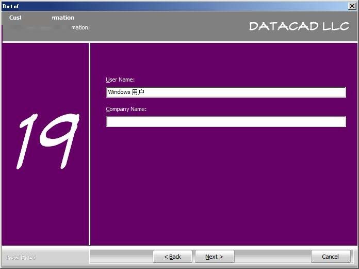Go to the previous step with Back
The width and height of the screenshot is (359, 269).
coord(172,257)
